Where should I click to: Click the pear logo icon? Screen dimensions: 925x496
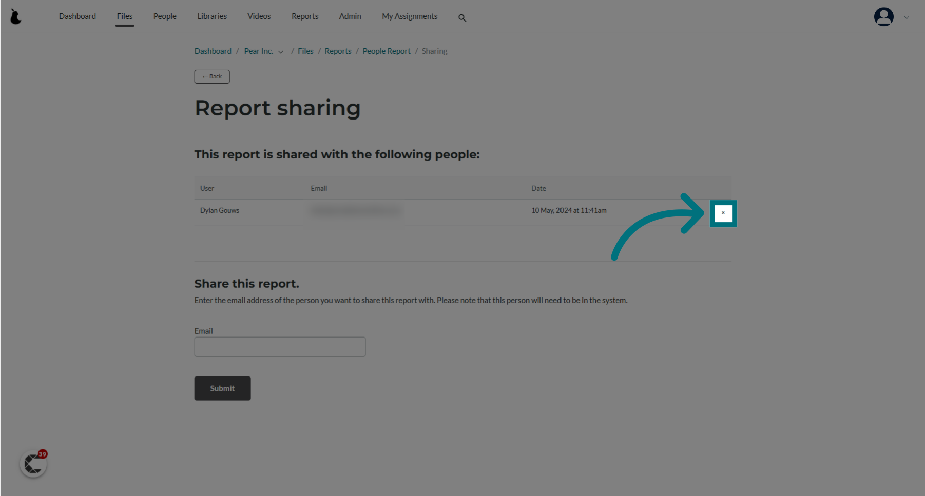coord(16,17)
